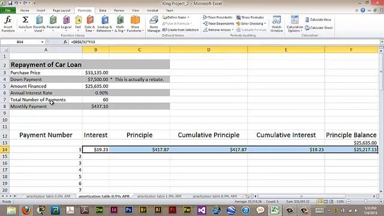Image resolution: width=384 pixels, height=216 pixels.
Task: Expand the Name Box dropdown arrow
Action: pyautogui.click(x=43, y=42)
